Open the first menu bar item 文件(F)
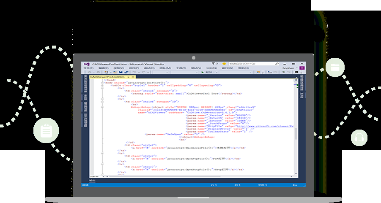Viewport: 381px width, 203px height. (x=88, y=68)
